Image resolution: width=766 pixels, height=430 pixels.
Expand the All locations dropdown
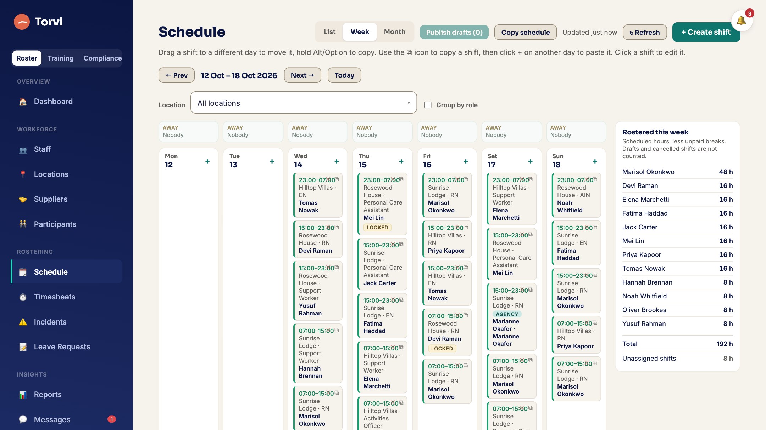coord(304,103)
